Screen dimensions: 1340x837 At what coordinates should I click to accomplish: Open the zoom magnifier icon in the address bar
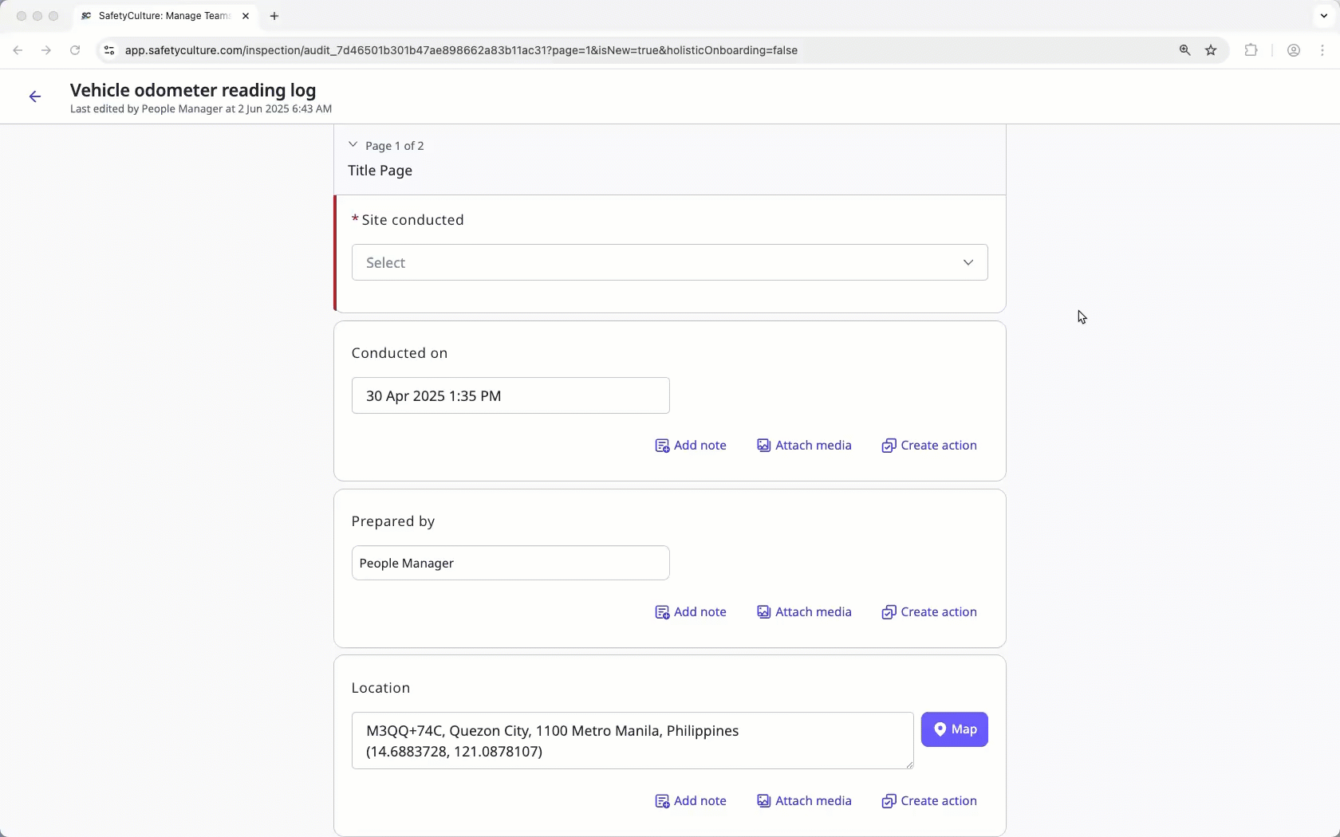pyautogui.click(x=1184, y=50)
